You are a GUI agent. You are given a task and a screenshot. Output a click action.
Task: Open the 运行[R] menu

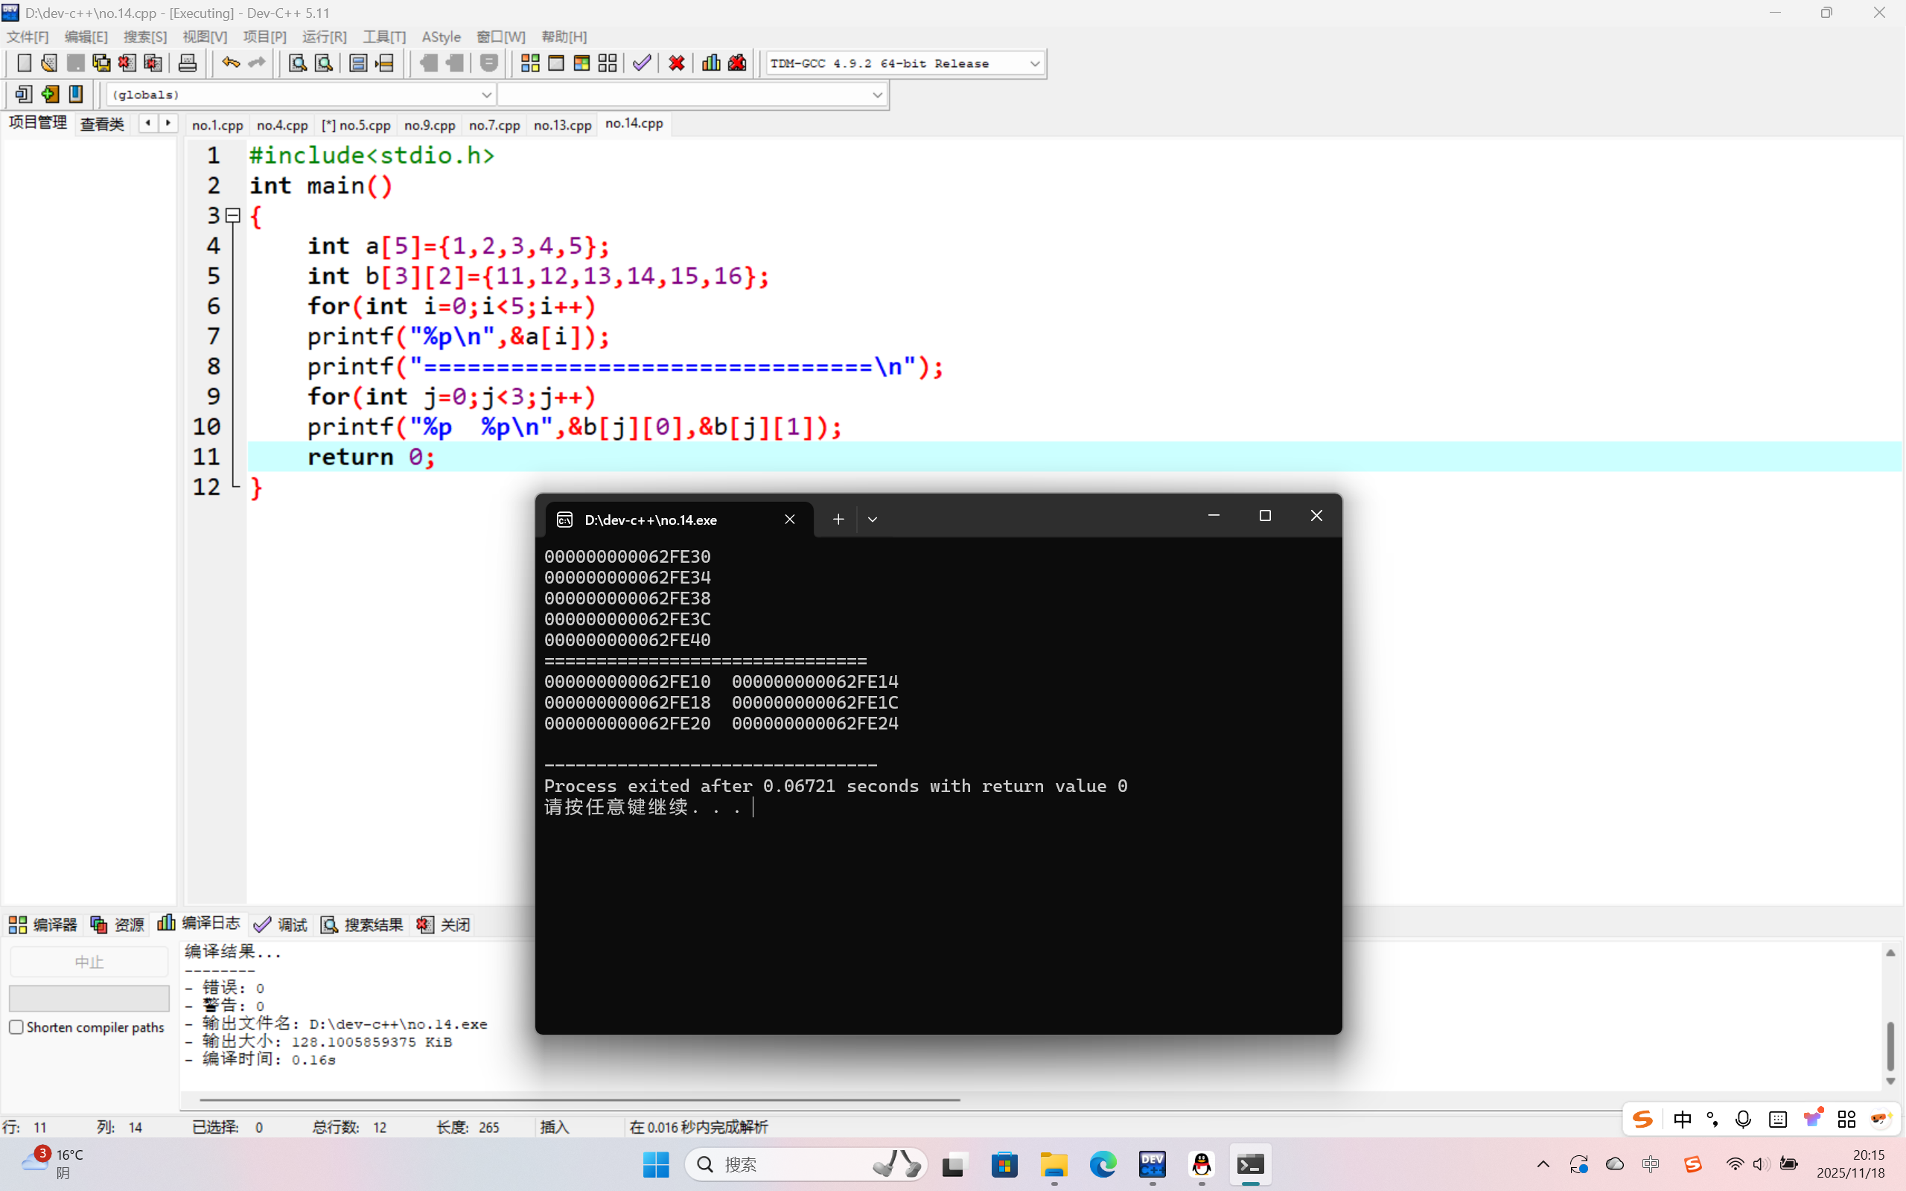click(x=324, y=37)
